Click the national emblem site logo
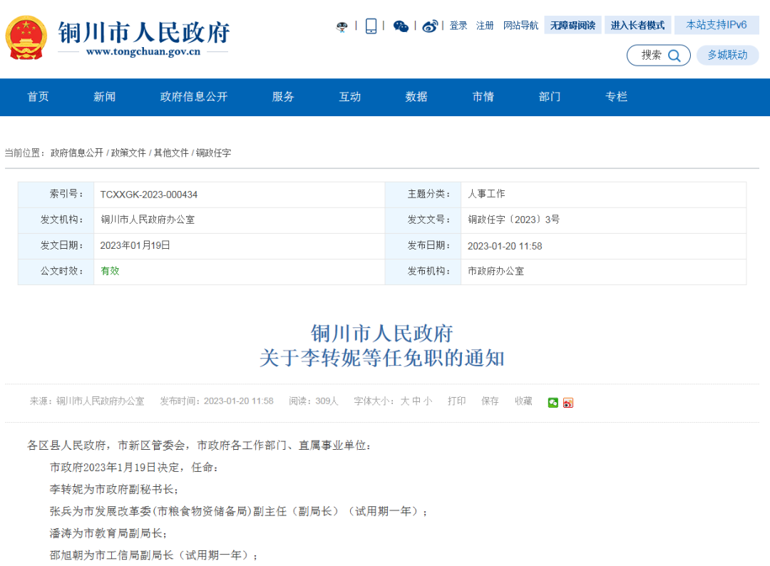The image size is (770, 566). tap(26, 38)
